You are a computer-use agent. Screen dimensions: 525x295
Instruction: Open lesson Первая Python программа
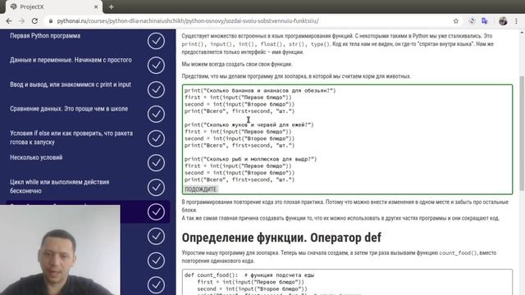pyautogui.click(x=45, y=36)
